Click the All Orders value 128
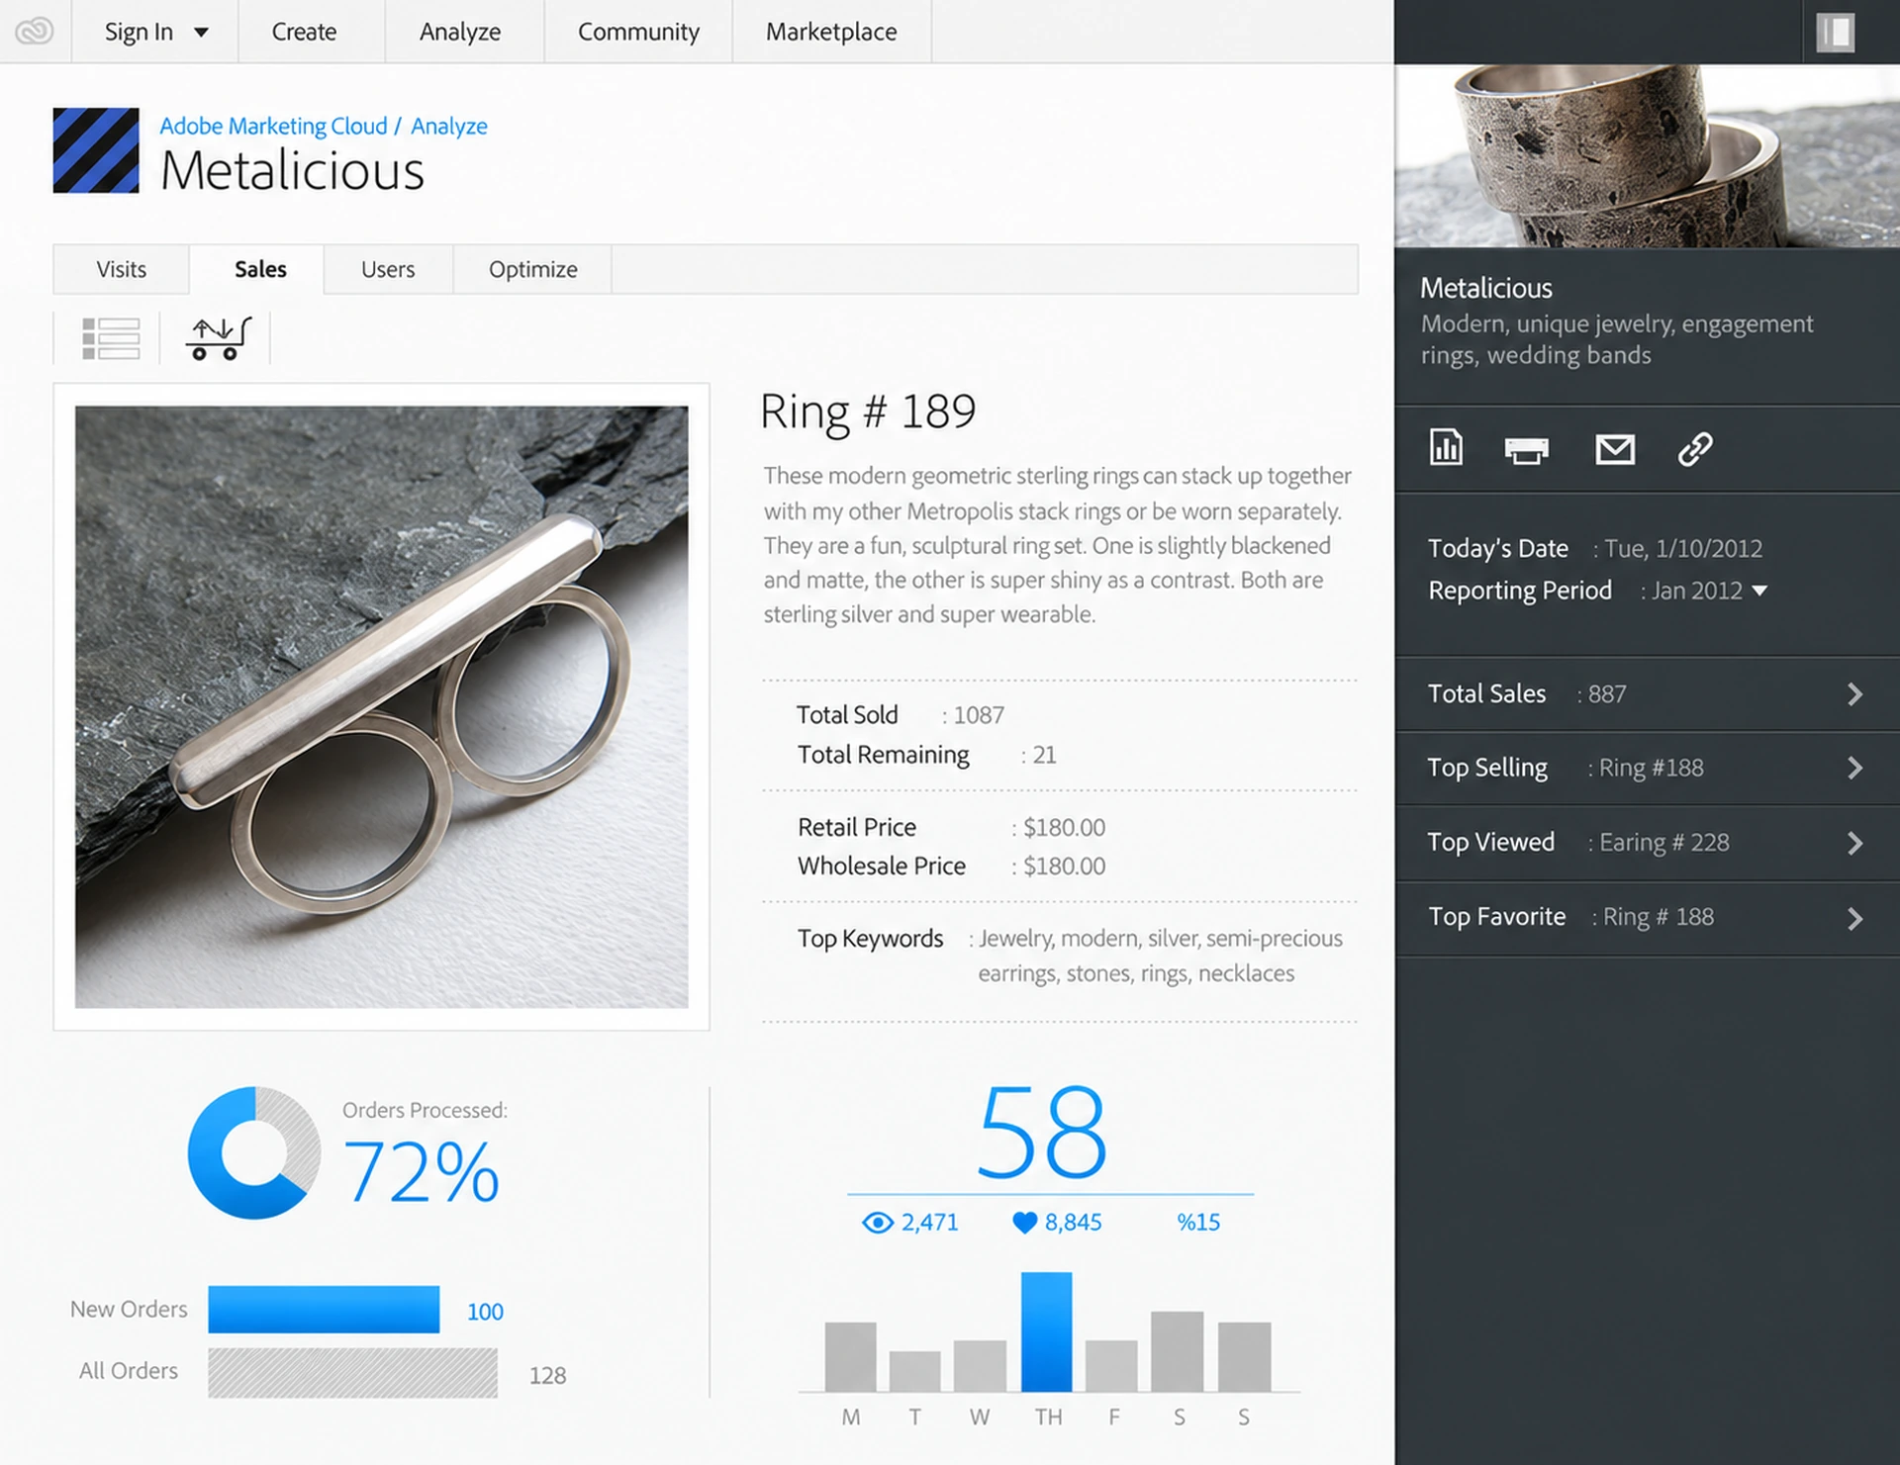 click(547, 1376)
